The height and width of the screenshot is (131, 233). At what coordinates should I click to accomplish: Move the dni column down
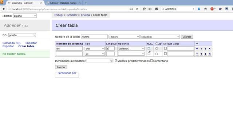pos(205,48)
